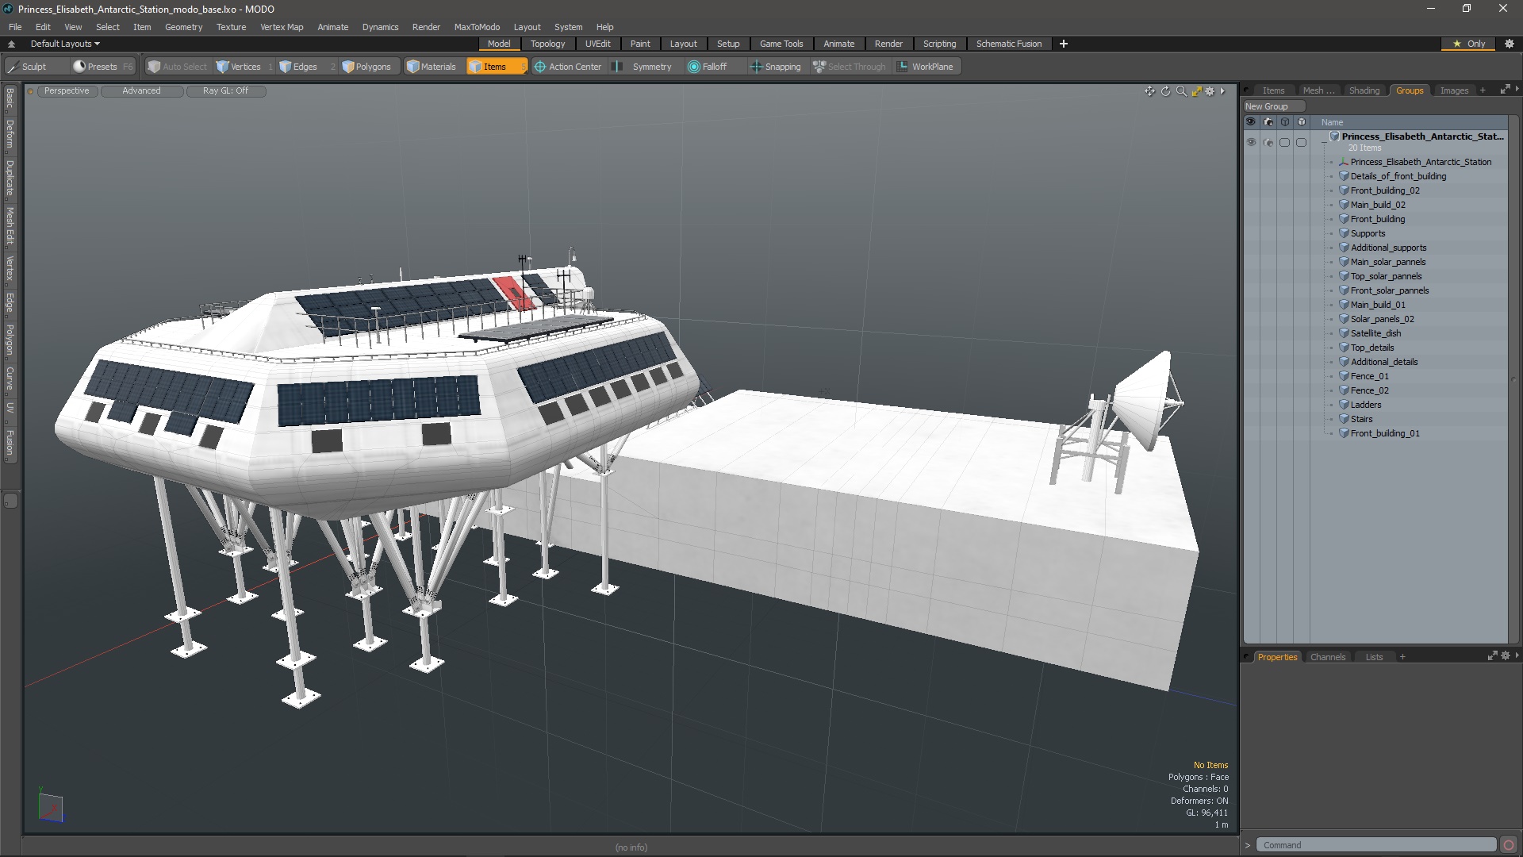Open the WorkPlane menu
The width and height of the screenshot is (1523, 857).
(926, 67)
